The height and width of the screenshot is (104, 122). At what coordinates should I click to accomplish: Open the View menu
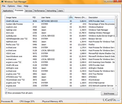click(x=19, y=6)
